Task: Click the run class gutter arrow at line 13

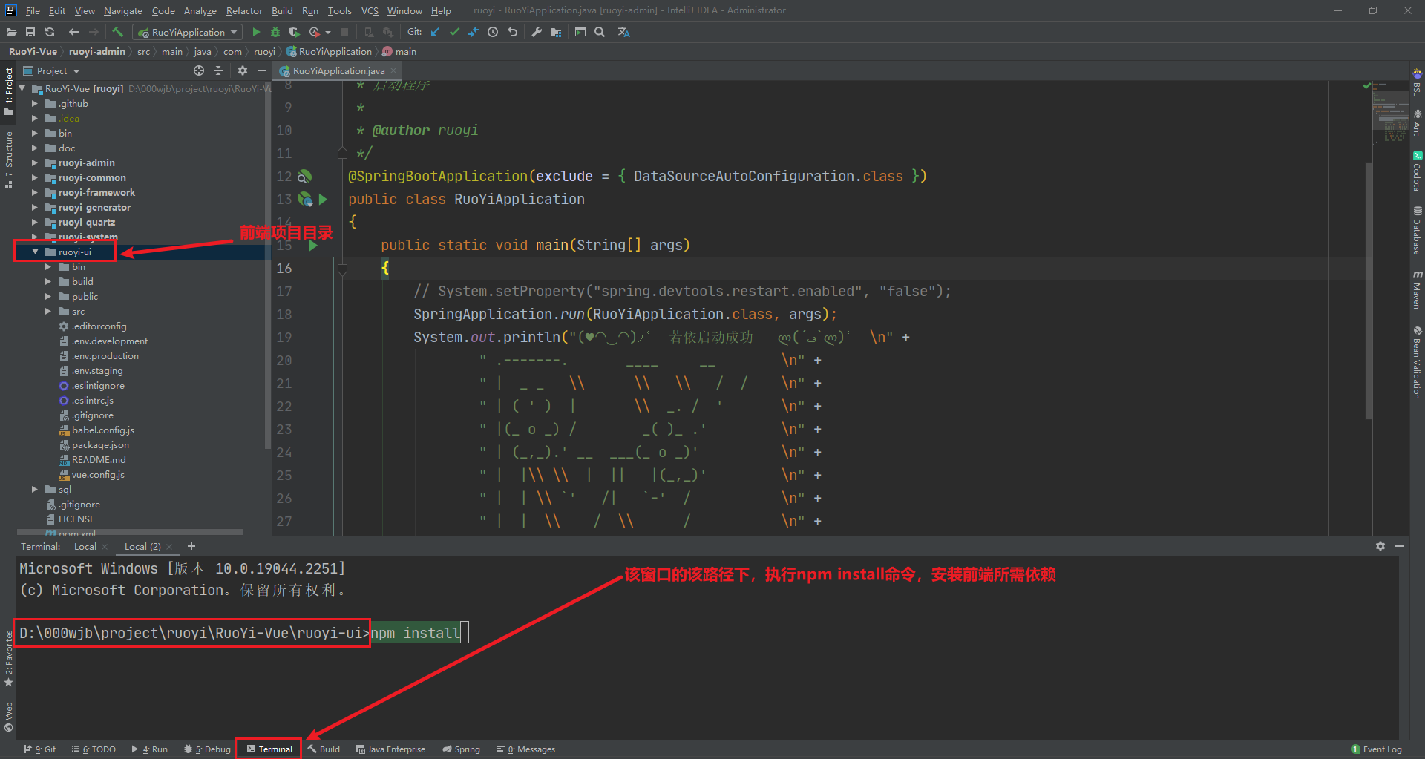Action: point(323,199)
